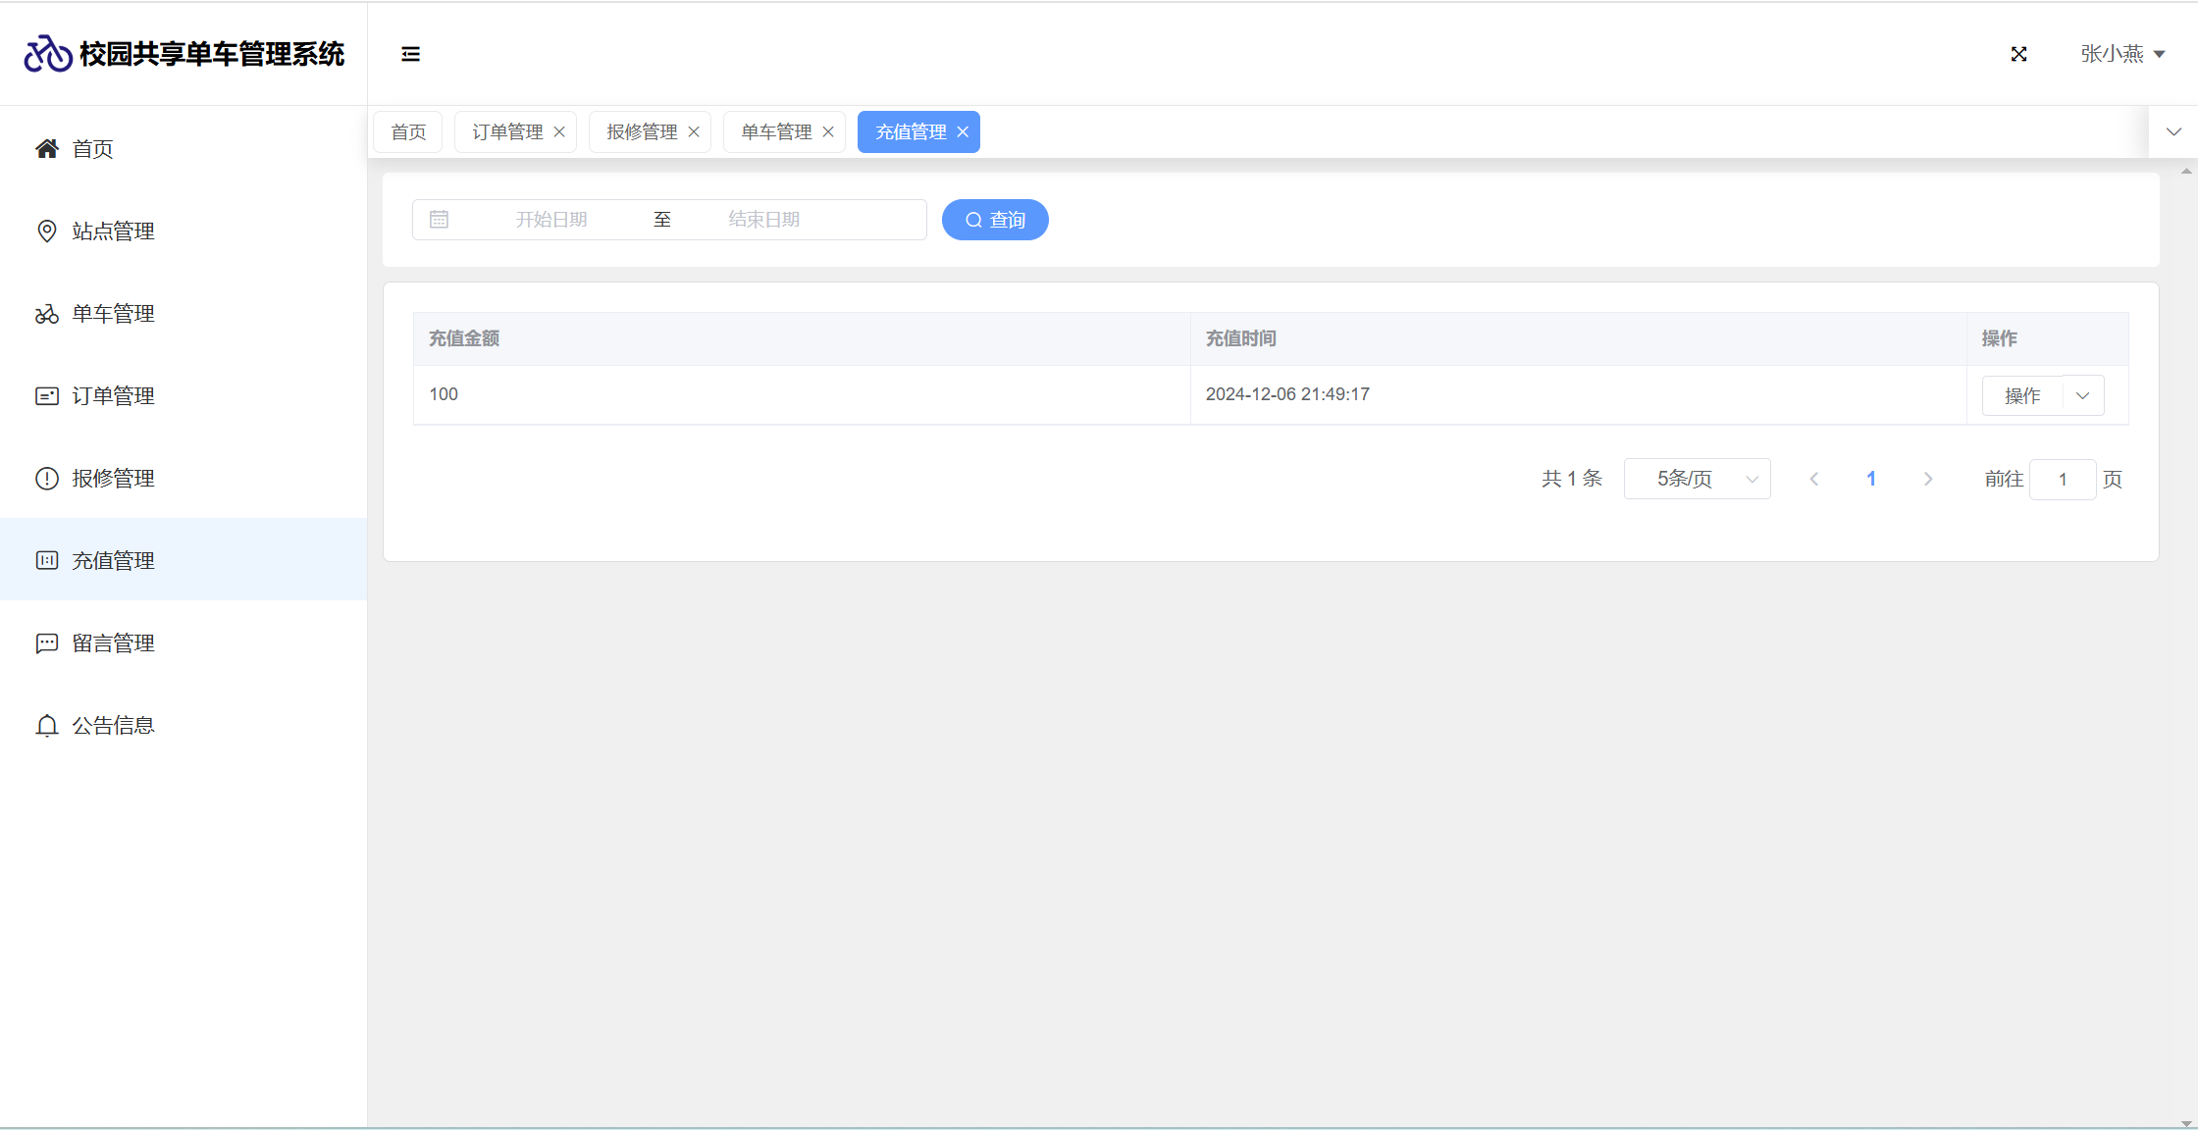The image size is (2198, 1130).
Task: Open 公告信息 bell sidebar item
Action: 113,726
